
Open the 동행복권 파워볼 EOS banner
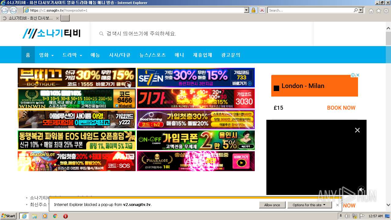click(x=77, y=140)
